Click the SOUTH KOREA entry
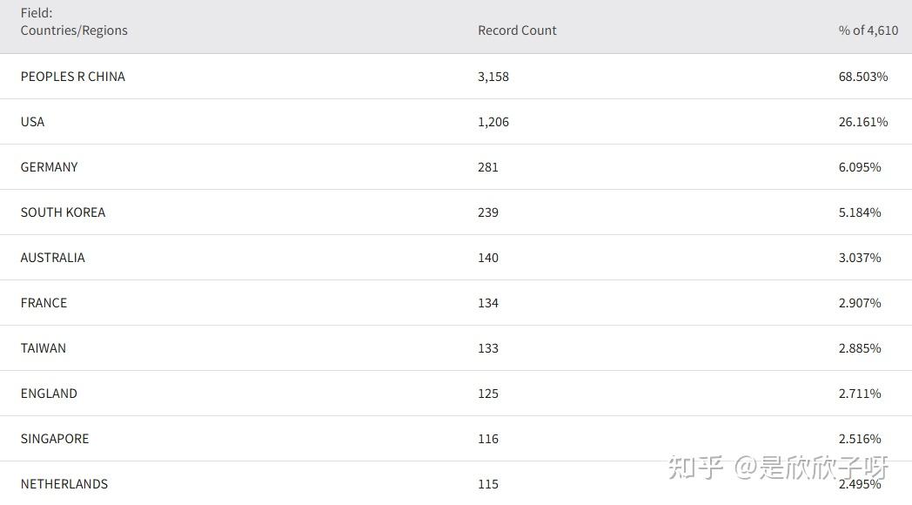The height and width of the screenshot is (505, 912). click(x=63, y=212)
